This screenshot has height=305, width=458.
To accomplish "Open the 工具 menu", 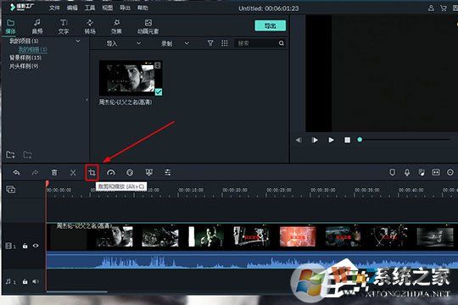I will (90, 8).
